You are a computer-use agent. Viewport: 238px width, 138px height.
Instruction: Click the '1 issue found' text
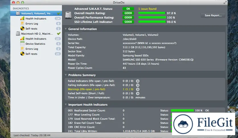147,9
